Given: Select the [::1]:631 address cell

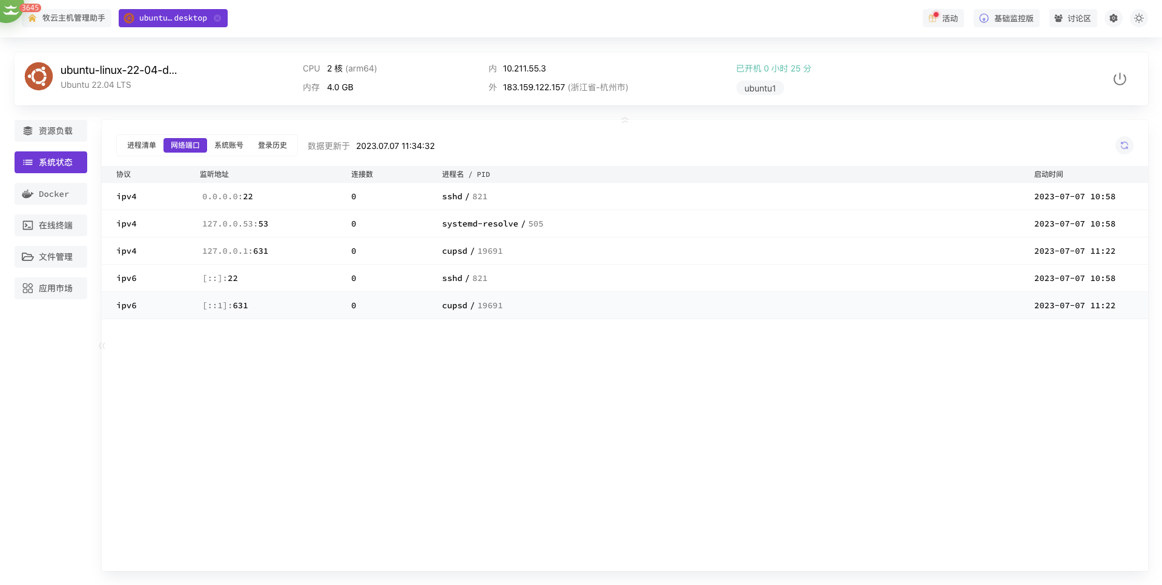Looking at the screenshot, I should pyautogui.click(x=225, y=306).
